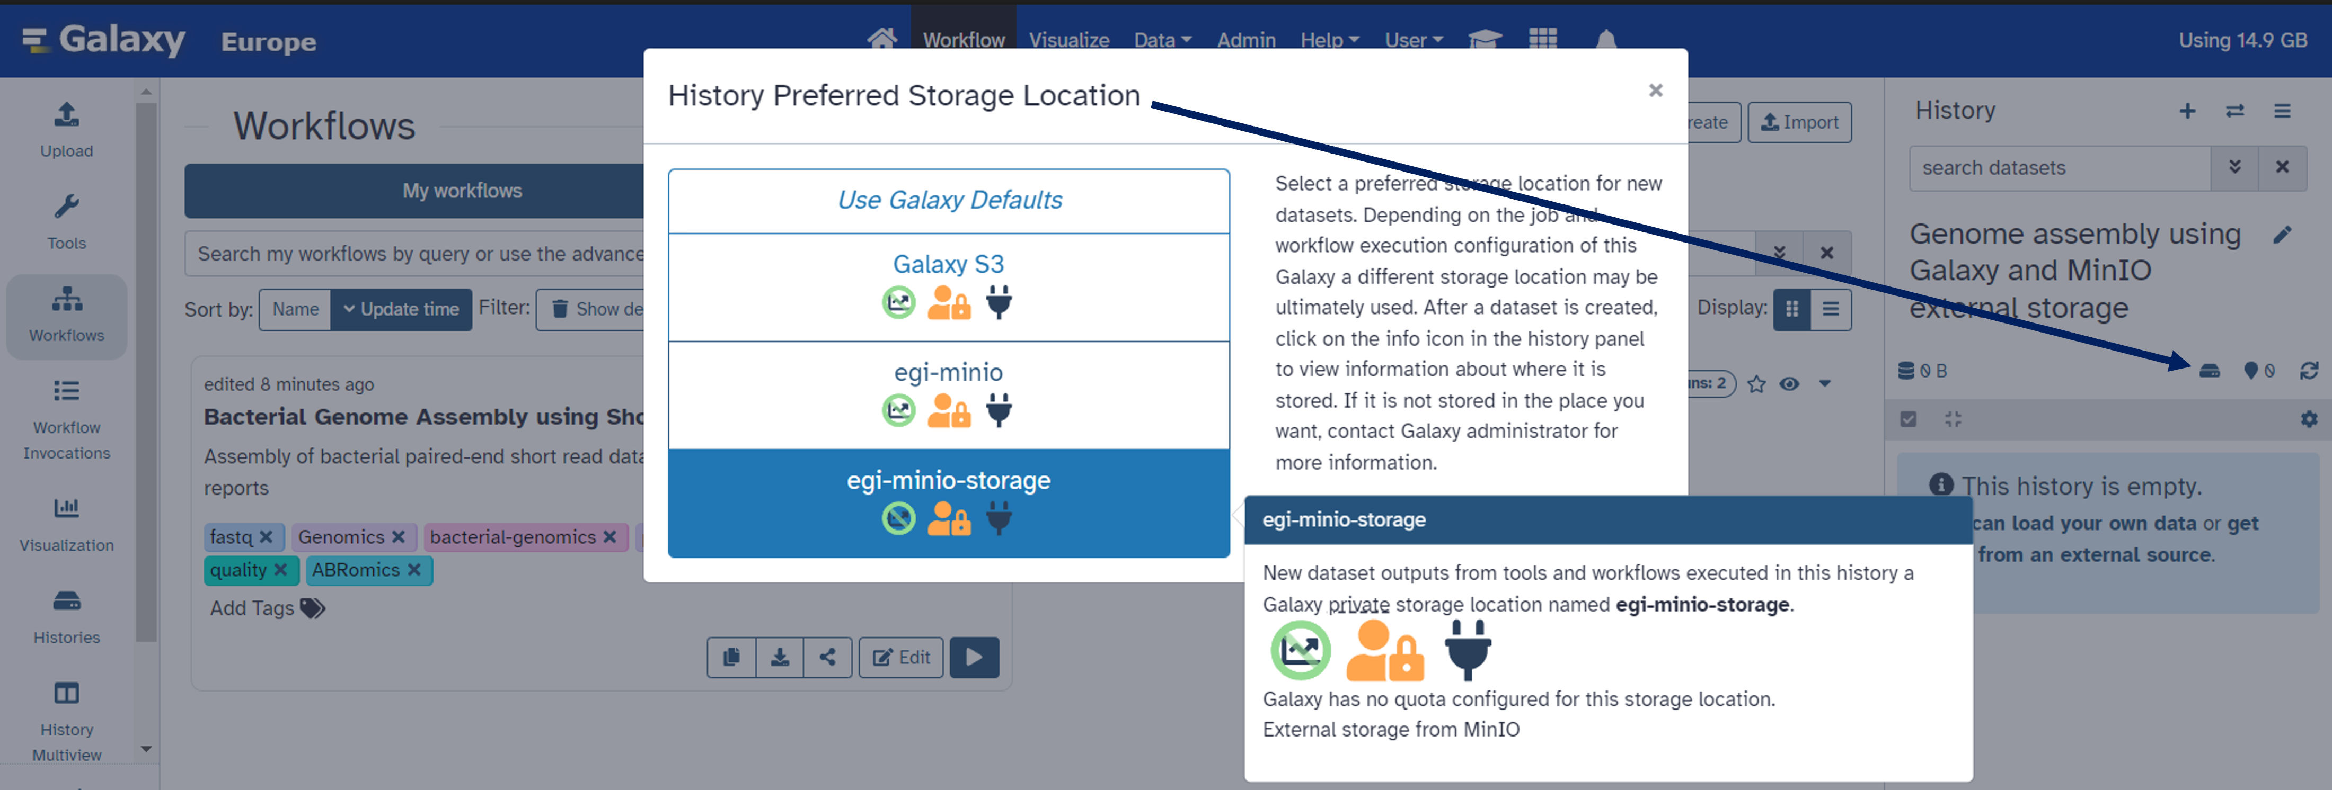Click the notification bell icon
2332x790 pixels.
1606,40
